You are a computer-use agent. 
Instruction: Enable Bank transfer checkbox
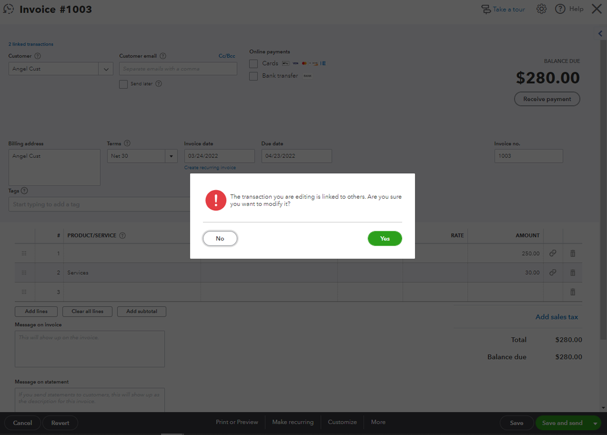[x=253, y=76]
